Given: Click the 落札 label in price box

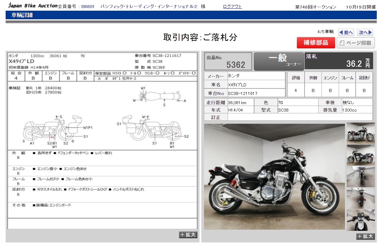Looking at the screenshot, I should [311, 56].
